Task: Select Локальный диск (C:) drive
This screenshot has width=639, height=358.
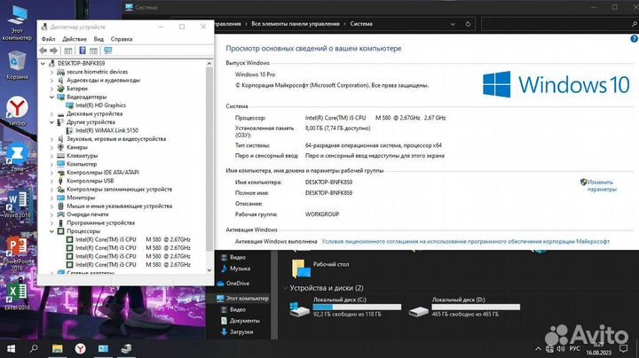Action: (345, 308)
